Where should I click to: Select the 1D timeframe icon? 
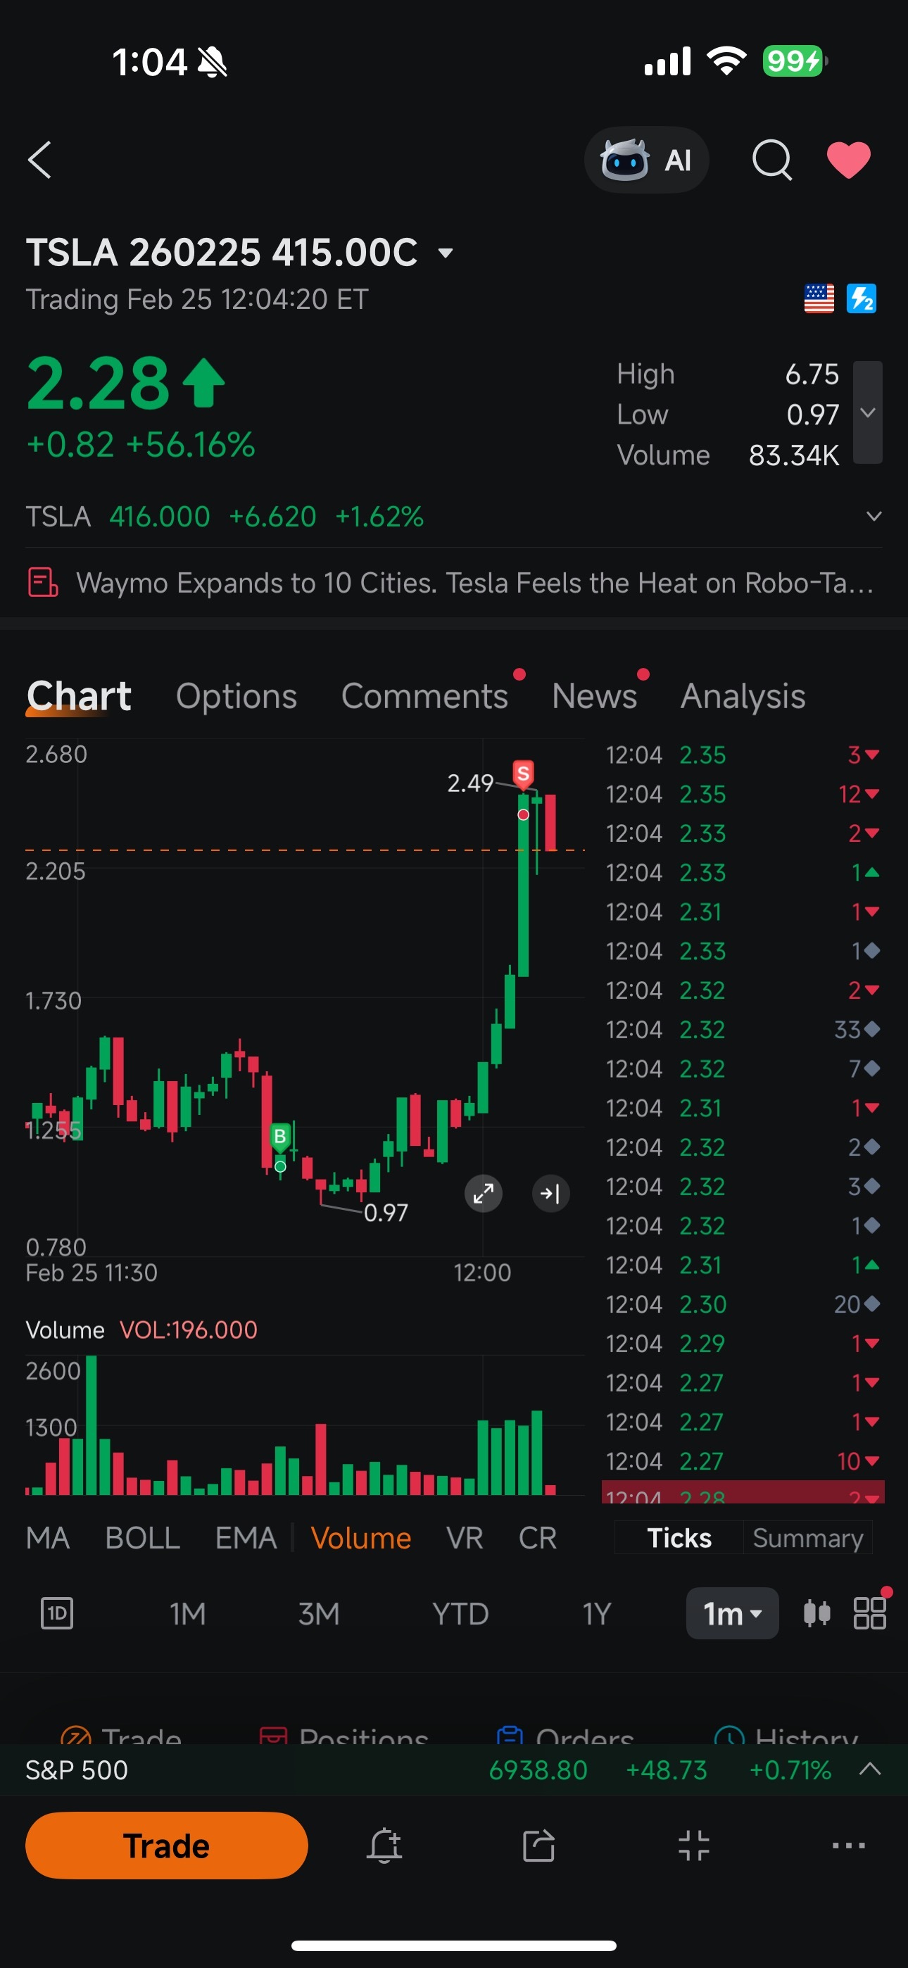56,1613
